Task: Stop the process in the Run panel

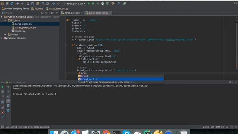Action: click(x=3, y=92)
